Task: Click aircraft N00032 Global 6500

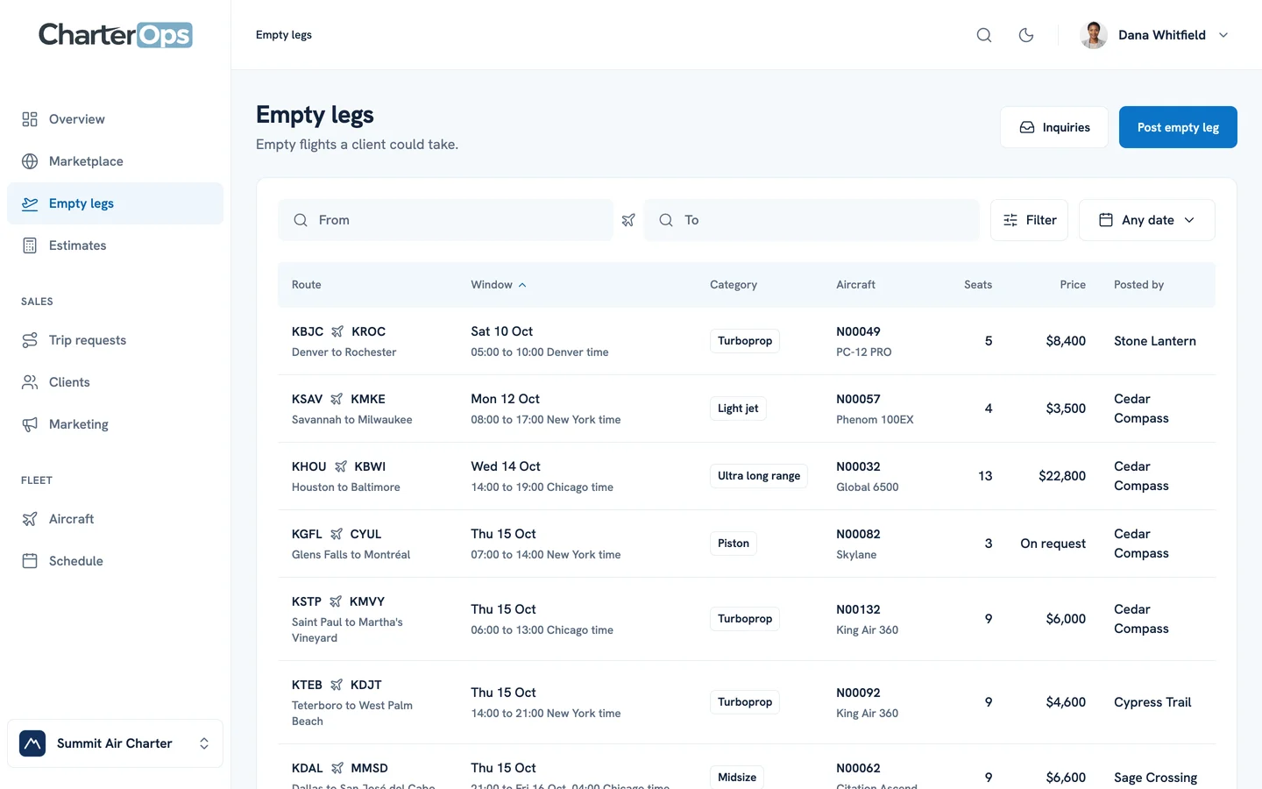Action: 868,476
